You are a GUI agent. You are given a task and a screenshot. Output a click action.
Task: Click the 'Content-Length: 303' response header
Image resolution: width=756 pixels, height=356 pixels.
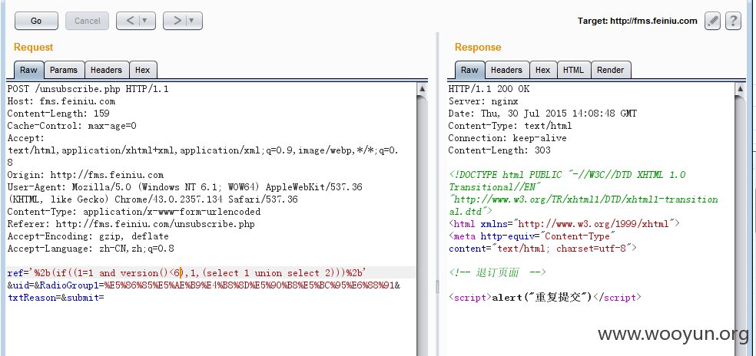coord(499,150)
